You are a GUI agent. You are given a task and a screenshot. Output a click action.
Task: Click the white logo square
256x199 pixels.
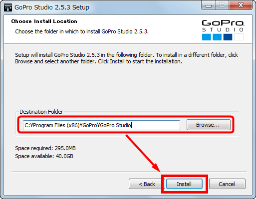pyautogui.click(x=239, y=37)
